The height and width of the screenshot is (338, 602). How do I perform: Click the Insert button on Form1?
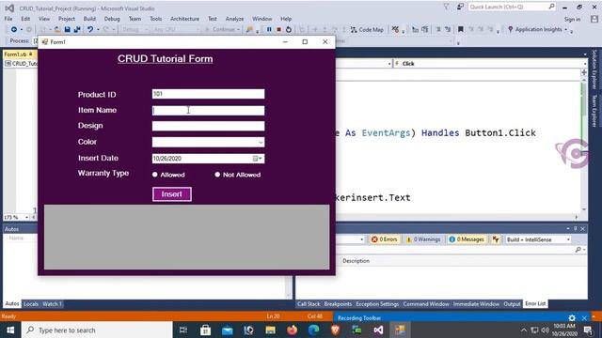[171, 194]
